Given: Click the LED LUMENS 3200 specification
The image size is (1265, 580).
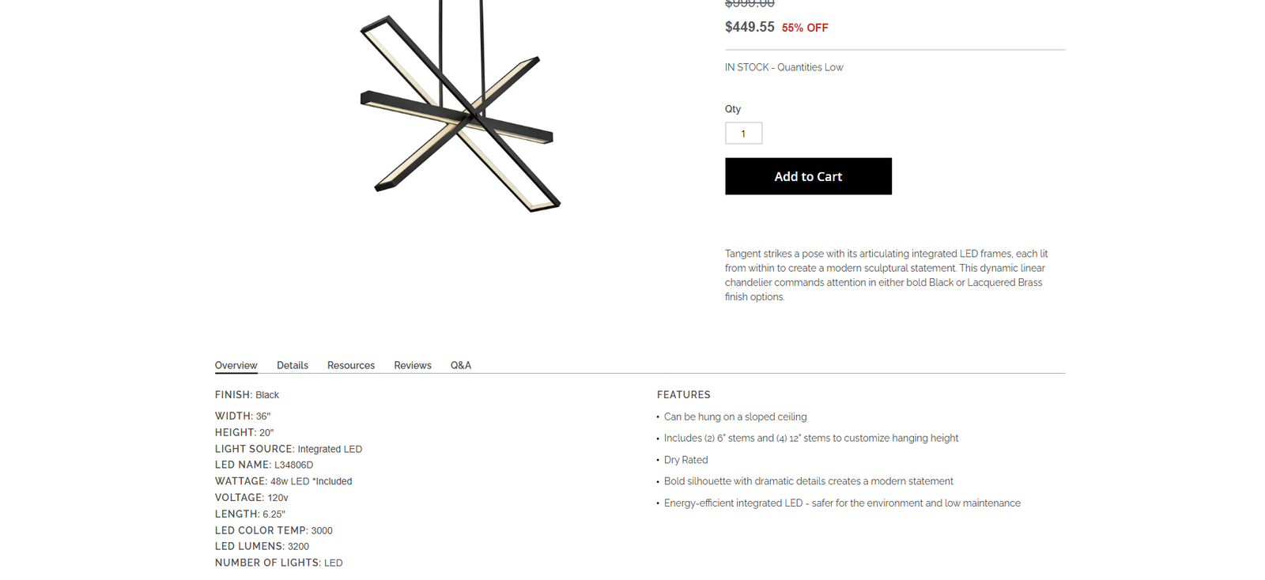Looking at the screenshot, I should tap(262, 546).
